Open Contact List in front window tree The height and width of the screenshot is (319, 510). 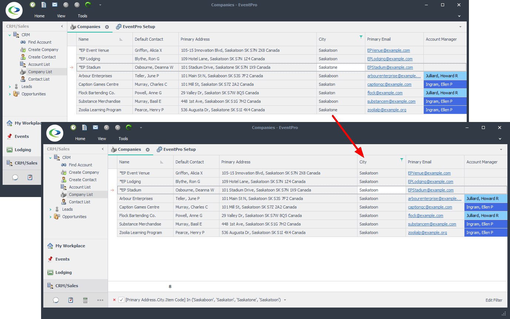point(80,202)
